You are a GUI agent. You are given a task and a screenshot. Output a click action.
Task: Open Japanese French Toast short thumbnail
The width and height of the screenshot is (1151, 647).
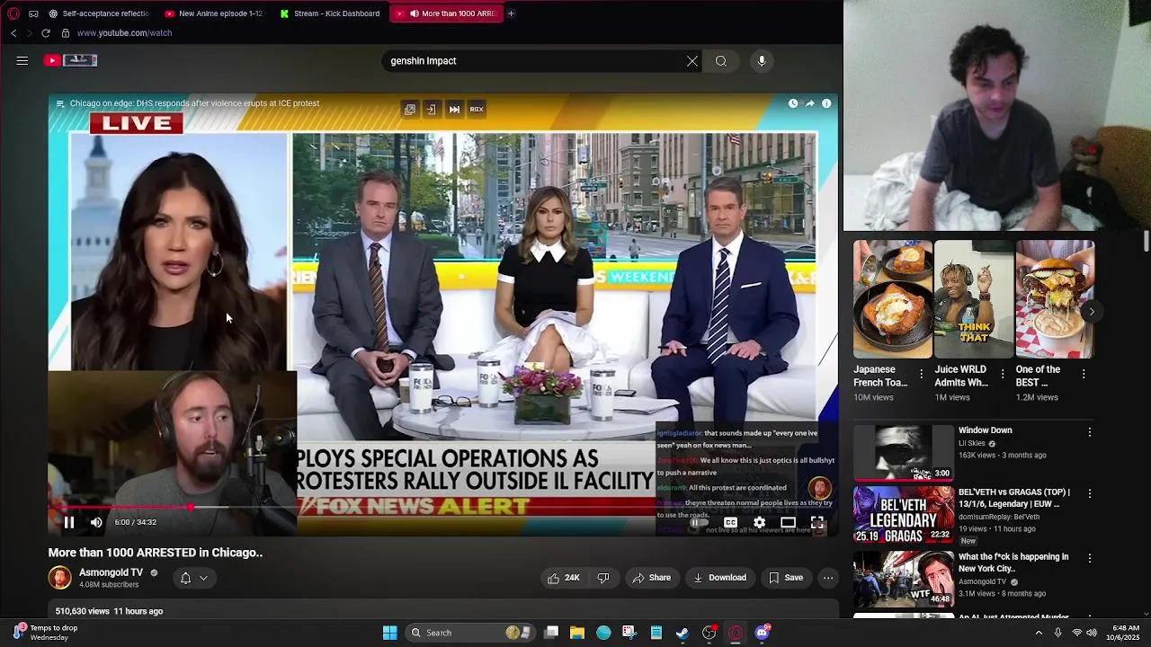892,298
